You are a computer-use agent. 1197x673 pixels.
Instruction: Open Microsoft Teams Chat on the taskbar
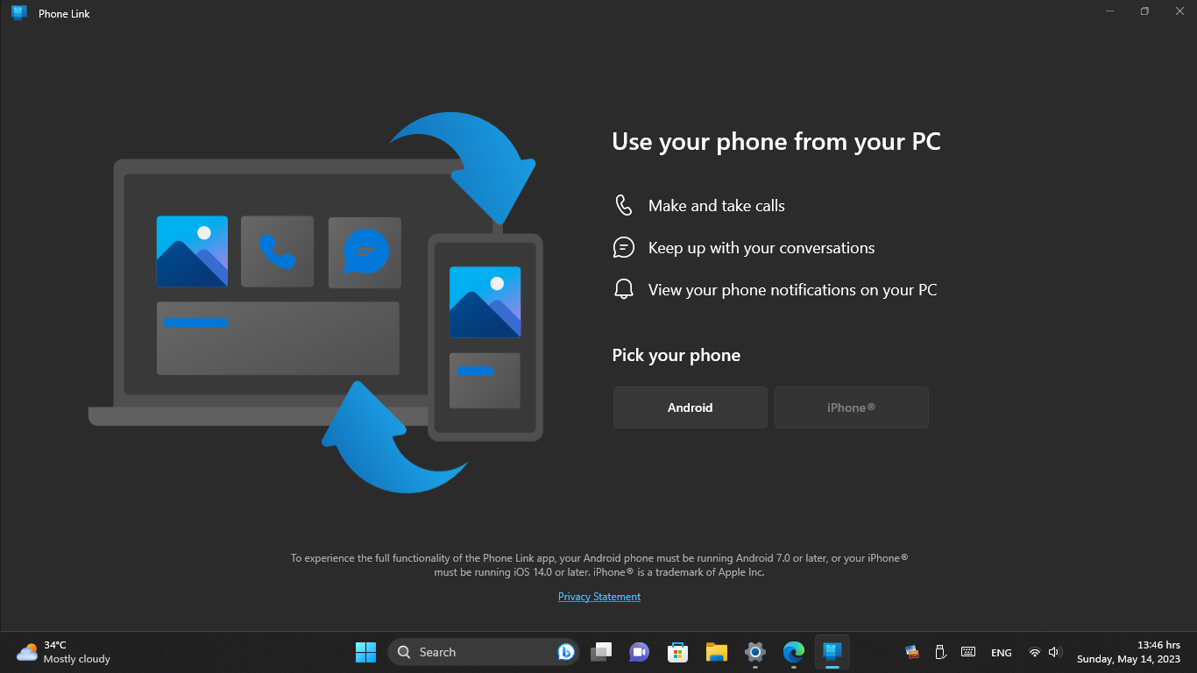coord(639,652)
